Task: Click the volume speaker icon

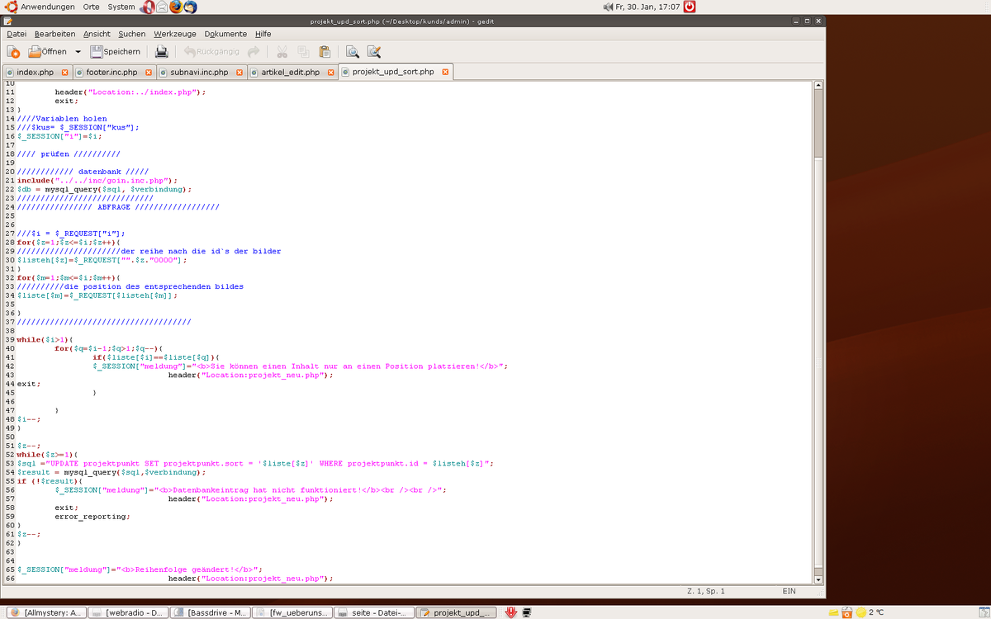Action: point(609,7)
